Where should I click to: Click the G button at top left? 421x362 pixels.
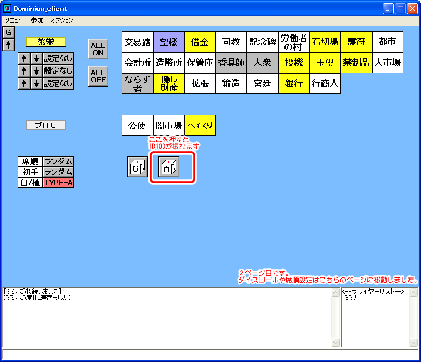(8, 32)
